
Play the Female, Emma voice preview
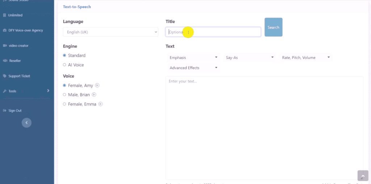pos(100,104)
